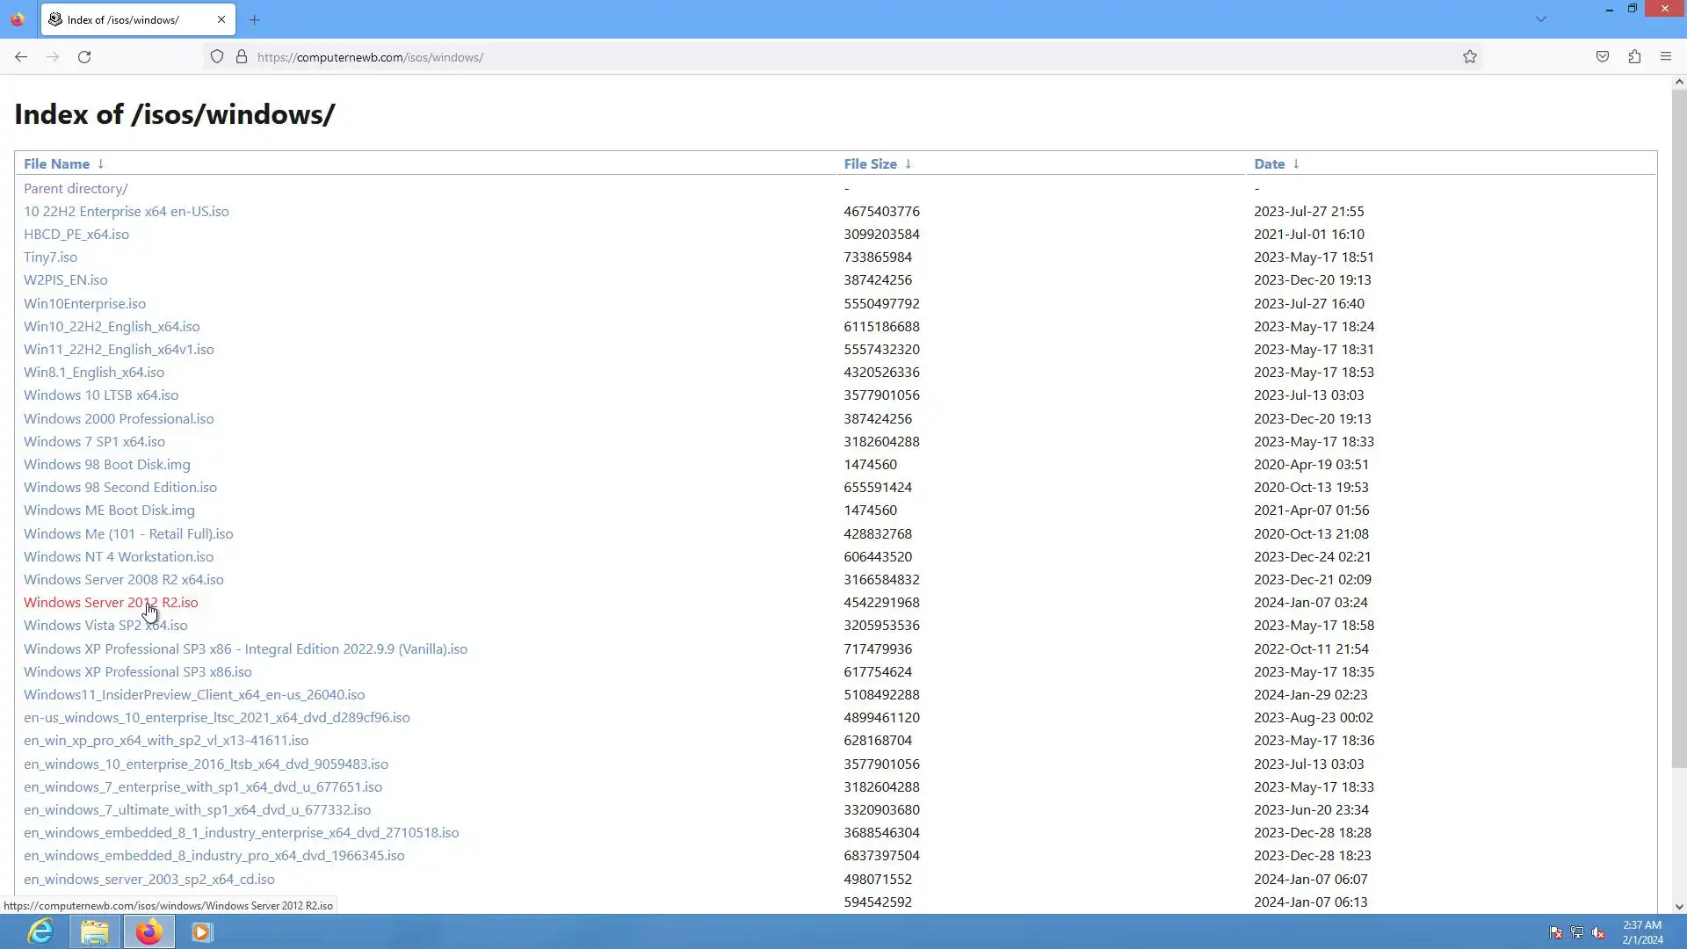Open a new tab with plus button
1687x949 pixels.
click(x=255, y=19)
